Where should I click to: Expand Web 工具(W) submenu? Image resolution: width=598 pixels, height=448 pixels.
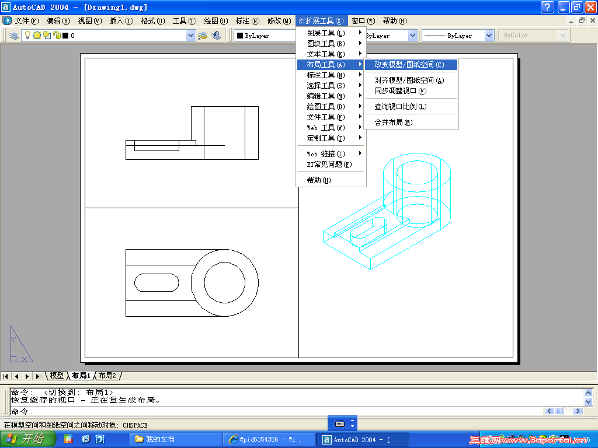pos(331,128)
